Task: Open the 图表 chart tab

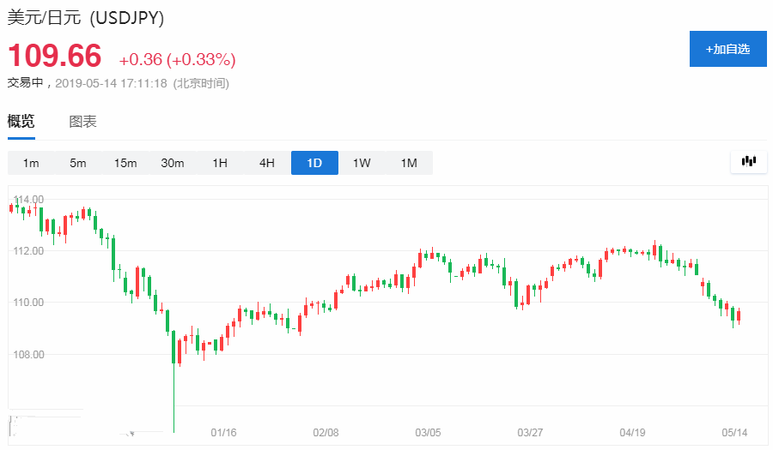Action: click(x=82, y=121)
